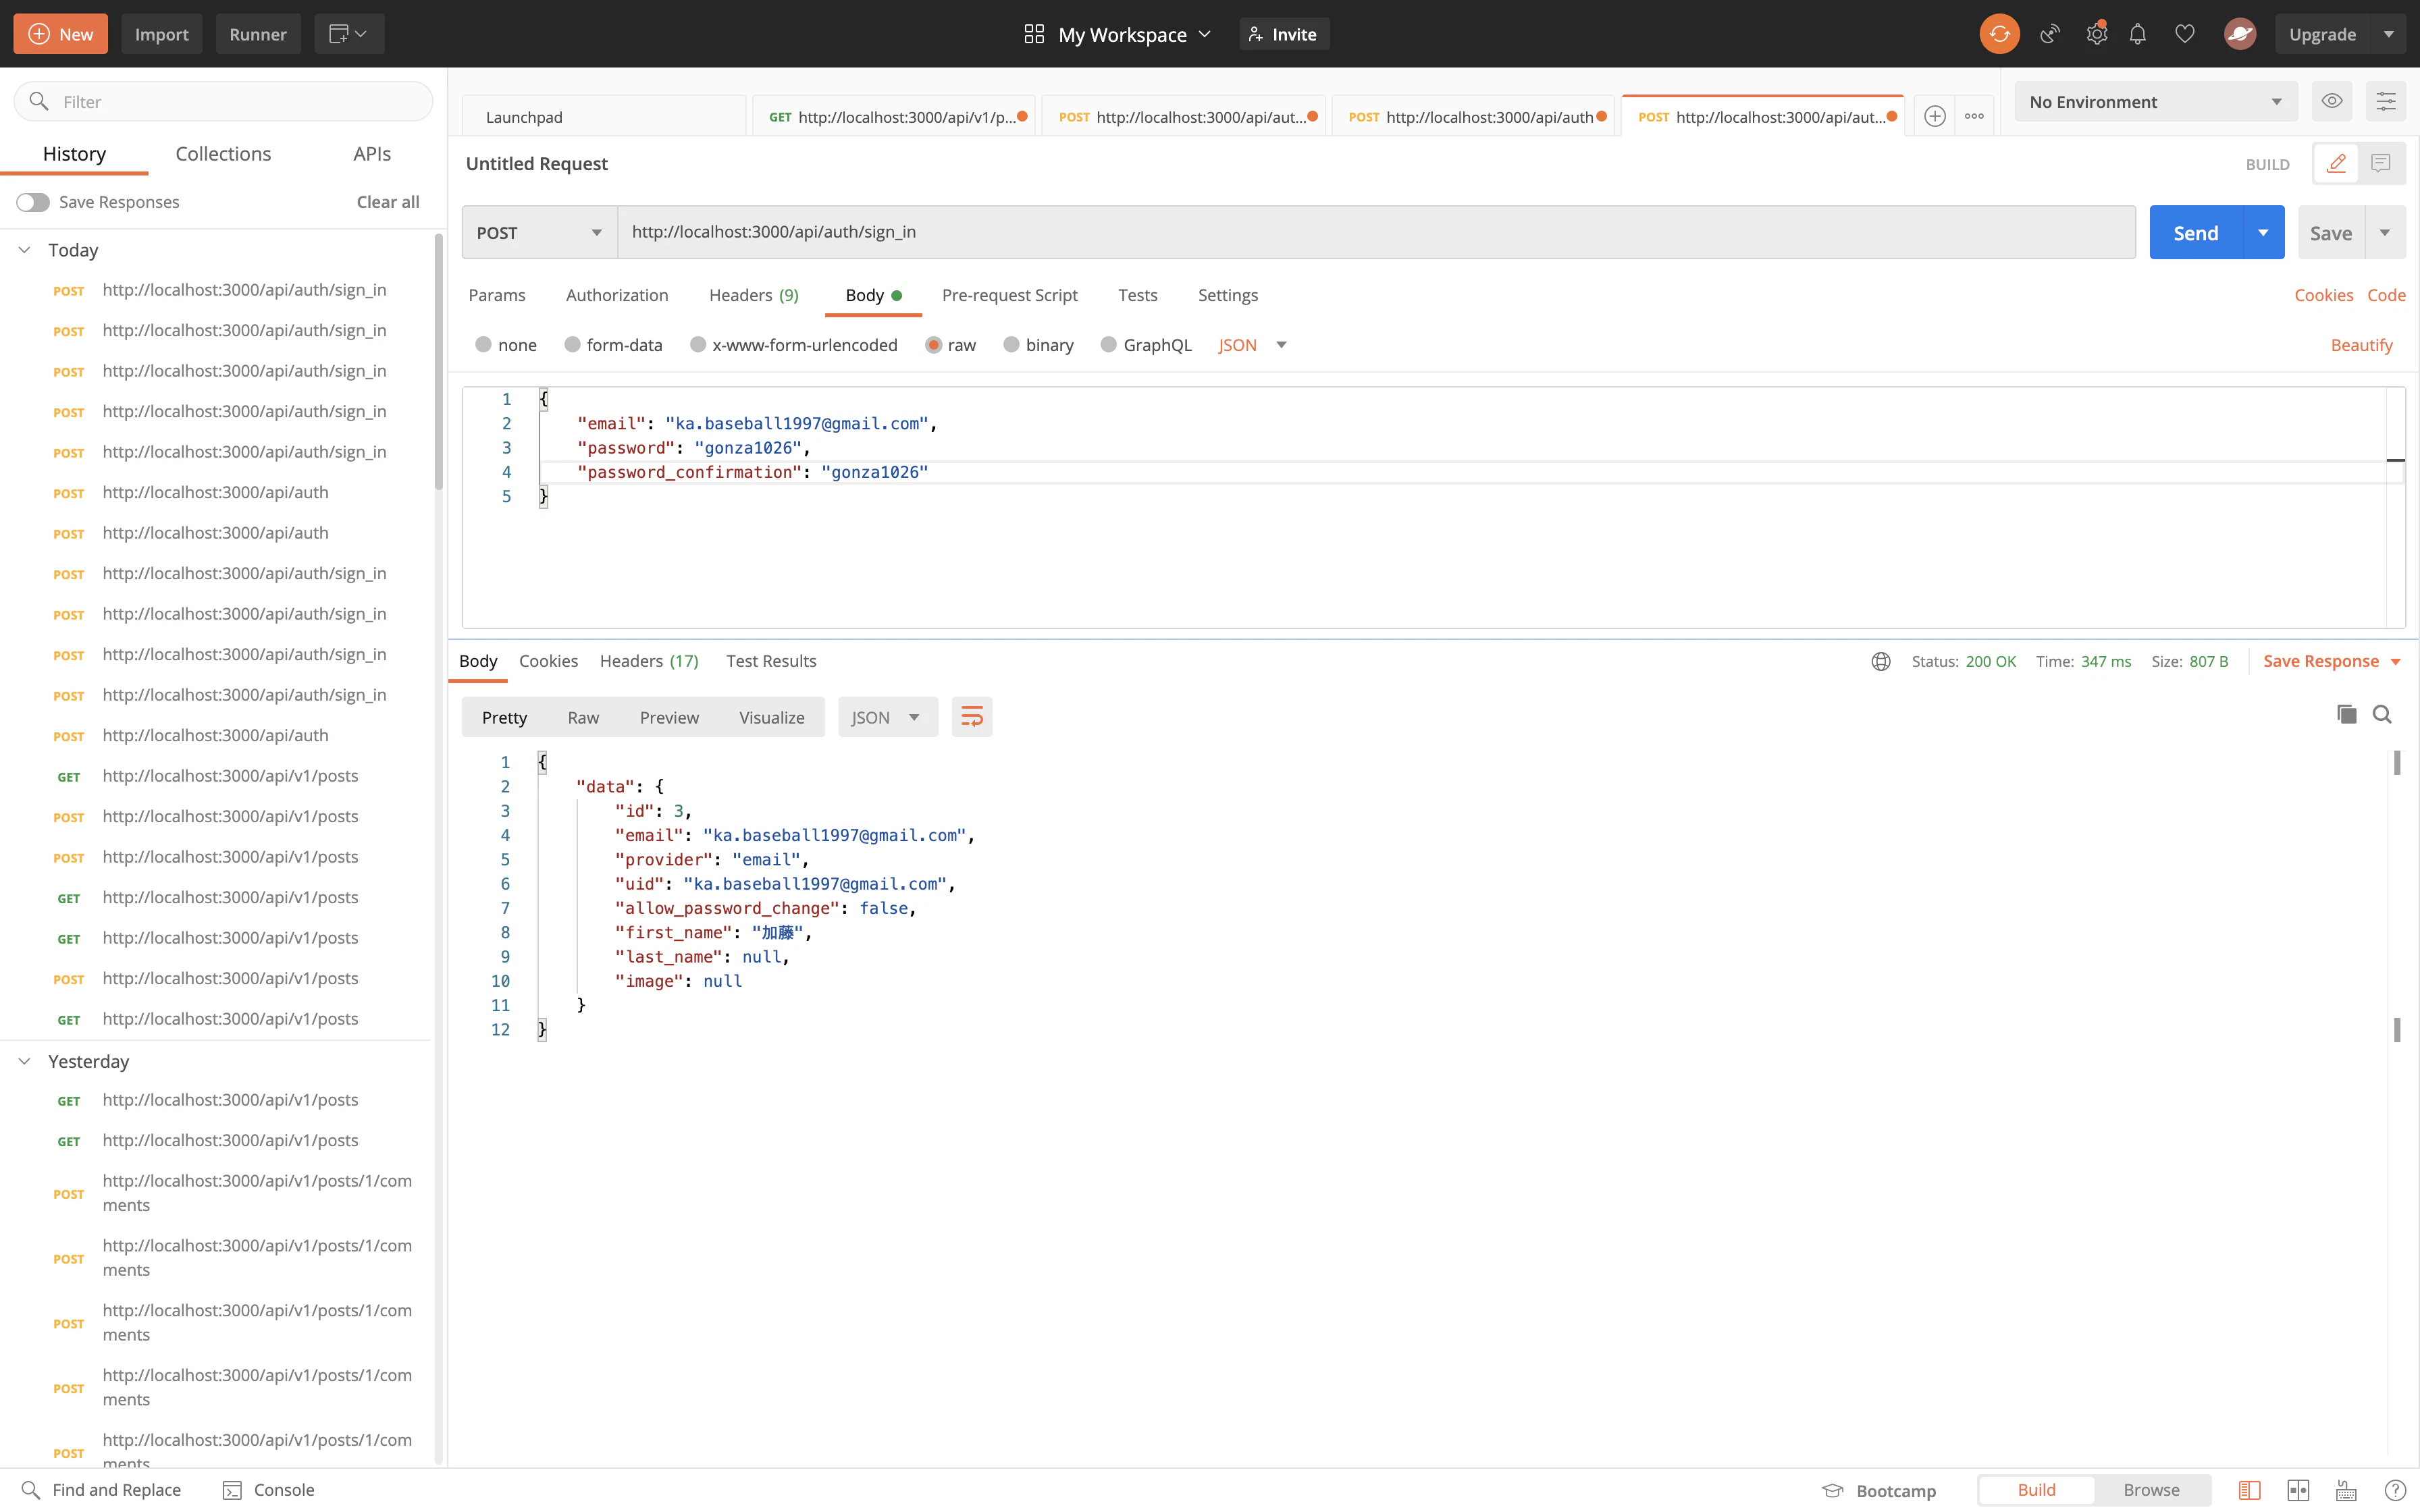The width and height of the screenshot is (2420, 1512).
Task: Enable the Save Responses toggle
Action: (33, 202)
